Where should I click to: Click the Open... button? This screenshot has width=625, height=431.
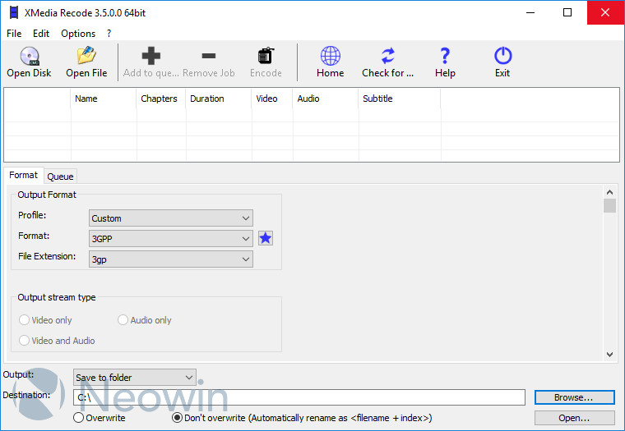pos(573,418)
